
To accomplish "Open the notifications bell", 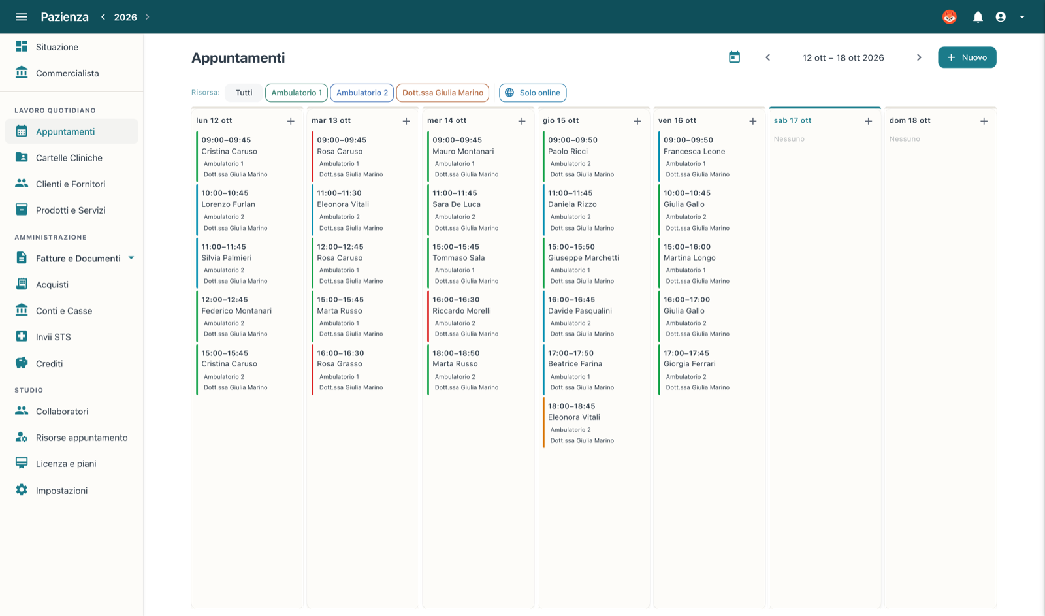I will 978,17.
